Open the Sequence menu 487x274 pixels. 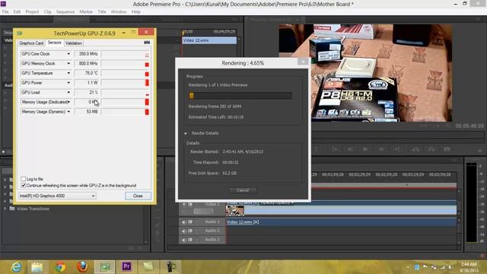point(65,11)
